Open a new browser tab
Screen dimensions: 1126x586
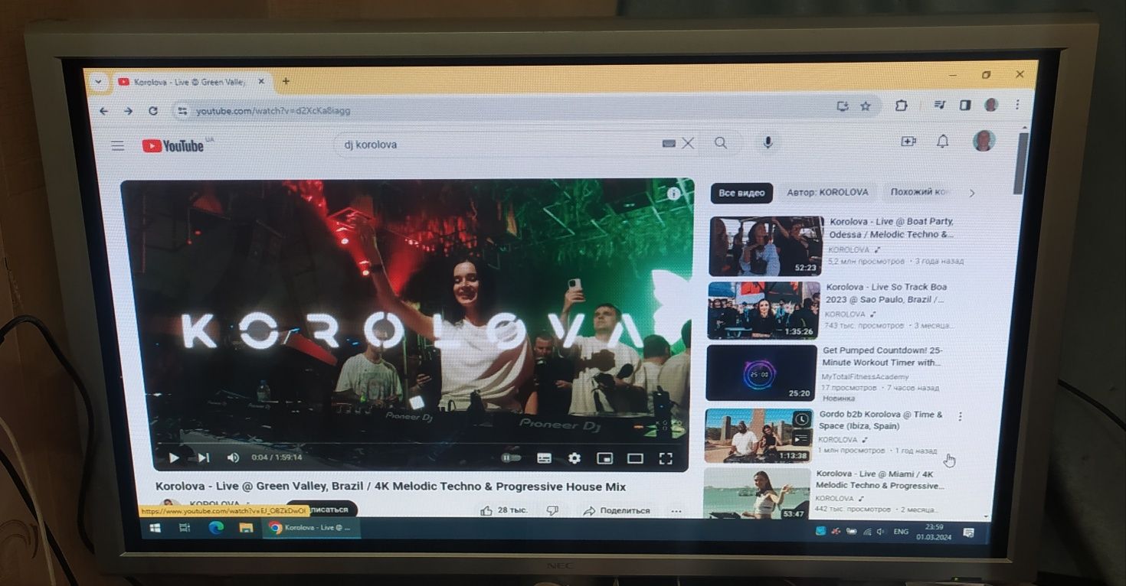click(x=286, y=81)
